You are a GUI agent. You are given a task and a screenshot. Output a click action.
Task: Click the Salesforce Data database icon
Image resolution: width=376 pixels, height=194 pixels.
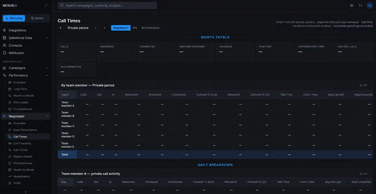coord(4,38)
